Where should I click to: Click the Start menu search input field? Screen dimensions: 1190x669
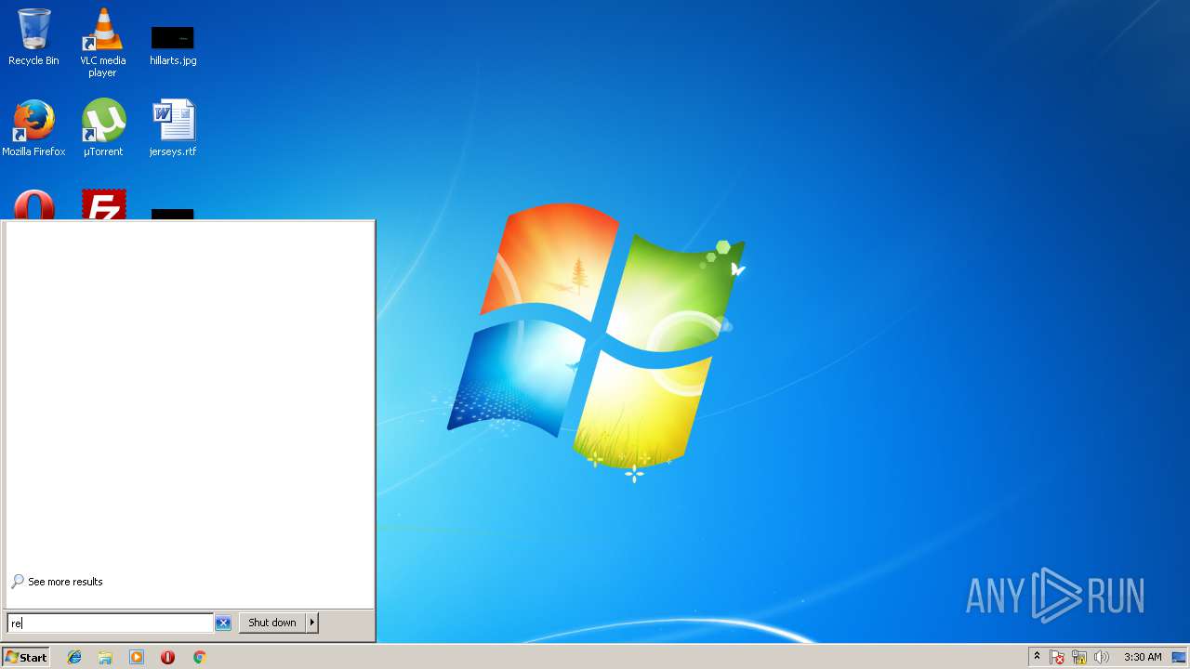pyautogui.click(x=110, y=623)
